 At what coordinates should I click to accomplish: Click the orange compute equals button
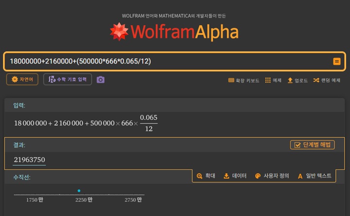(x=336, y=61)
